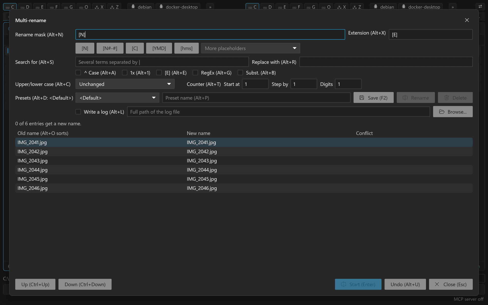Click into the Search for field
Screen dimensions: 488x305
(x=162, y=62)
